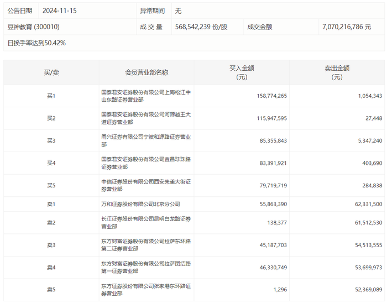Select buy amount 55,863,390

tap(273, 204)
